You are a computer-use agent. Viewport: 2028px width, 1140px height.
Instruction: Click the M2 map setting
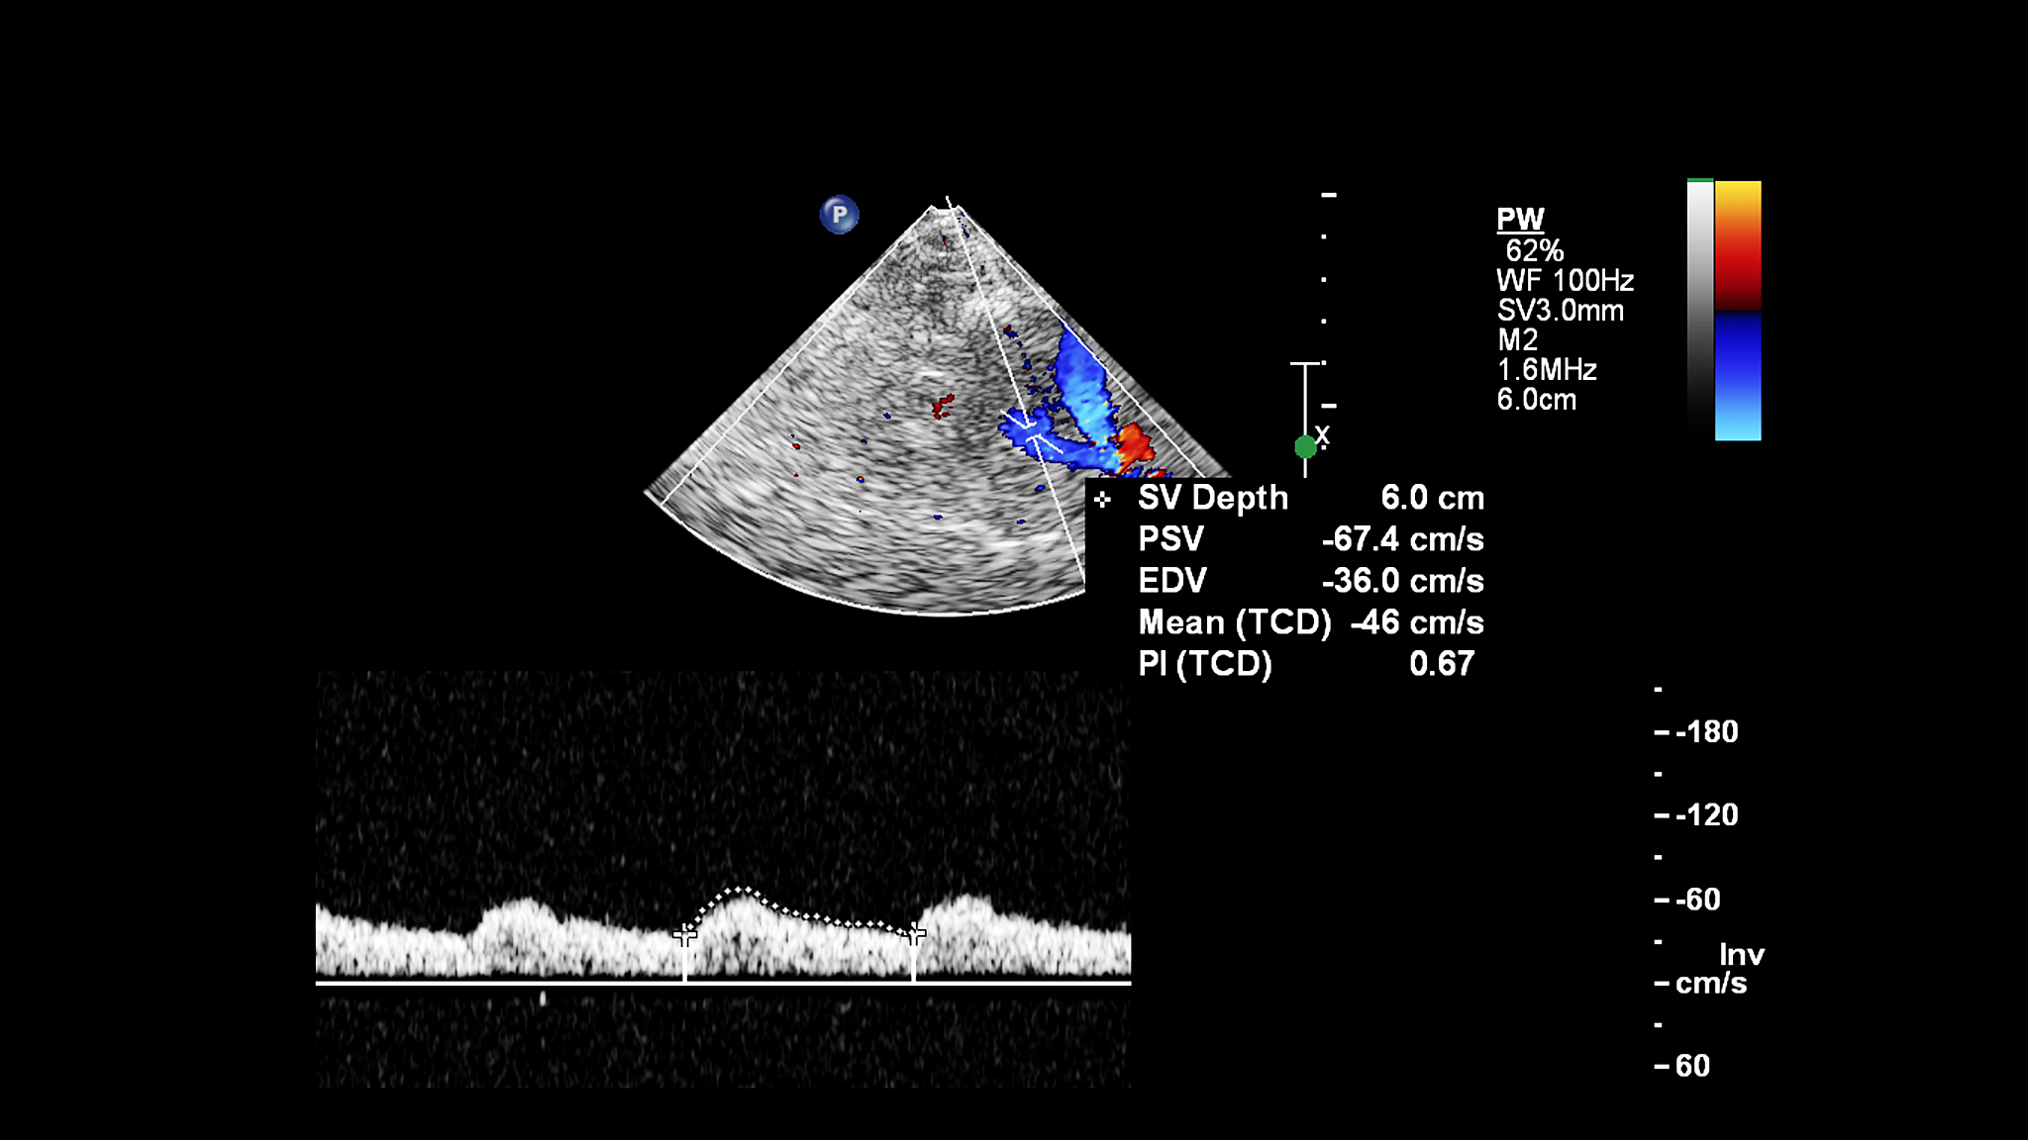point(1517,340)
